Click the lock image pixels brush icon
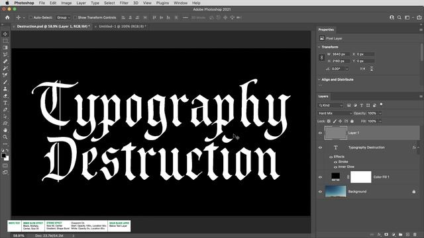 335,122
